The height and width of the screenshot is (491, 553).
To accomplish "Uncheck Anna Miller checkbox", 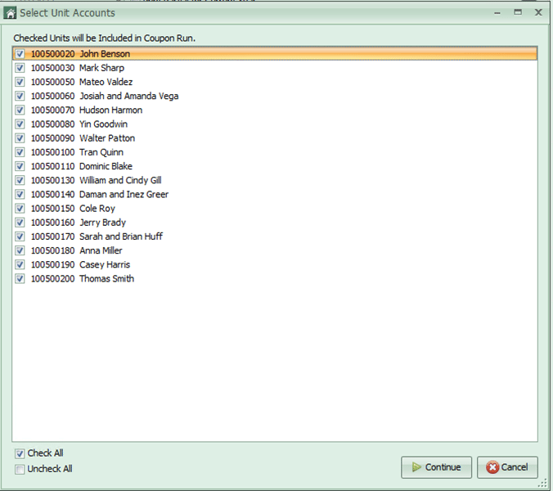I will pos(20,250).
